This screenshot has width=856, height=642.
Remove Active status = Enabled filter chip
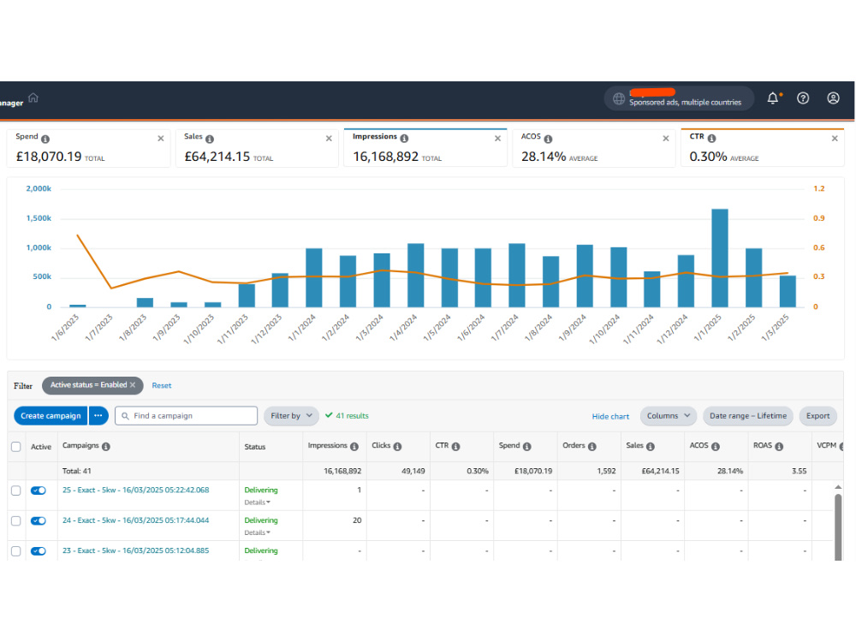pyautogui.click(x=133, y=385)
